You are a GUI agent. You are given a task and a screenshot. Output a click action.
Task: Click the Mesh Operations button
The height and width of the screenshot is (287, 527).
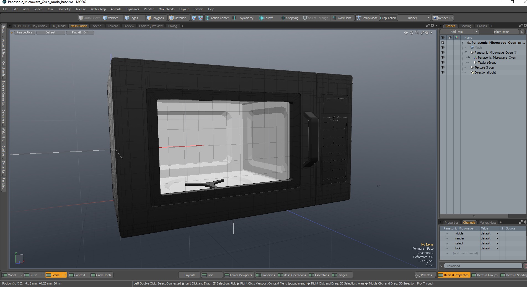(x=292, y=275)
